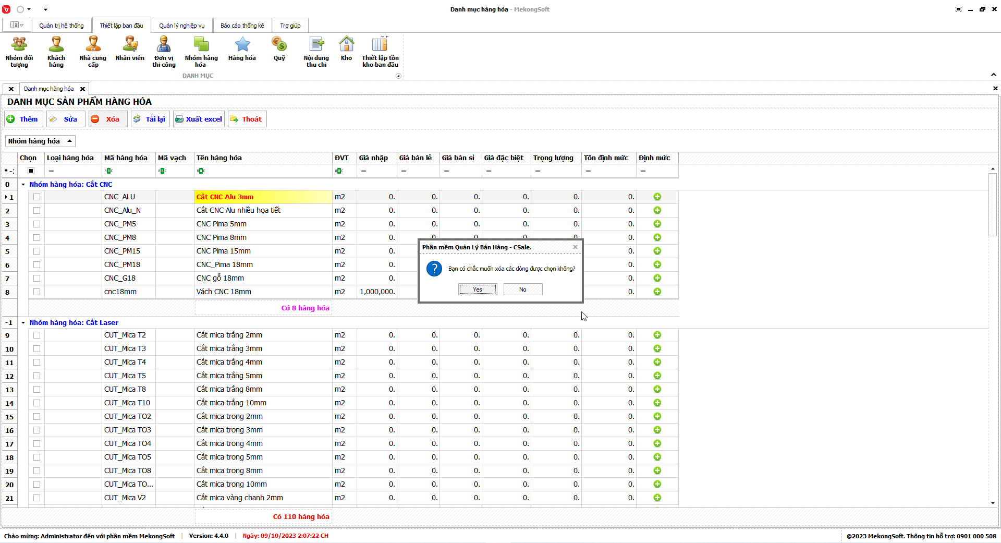Open the Báo cáo thống kê tab
Screen dimensions: 1001x543
coord(242,26)
